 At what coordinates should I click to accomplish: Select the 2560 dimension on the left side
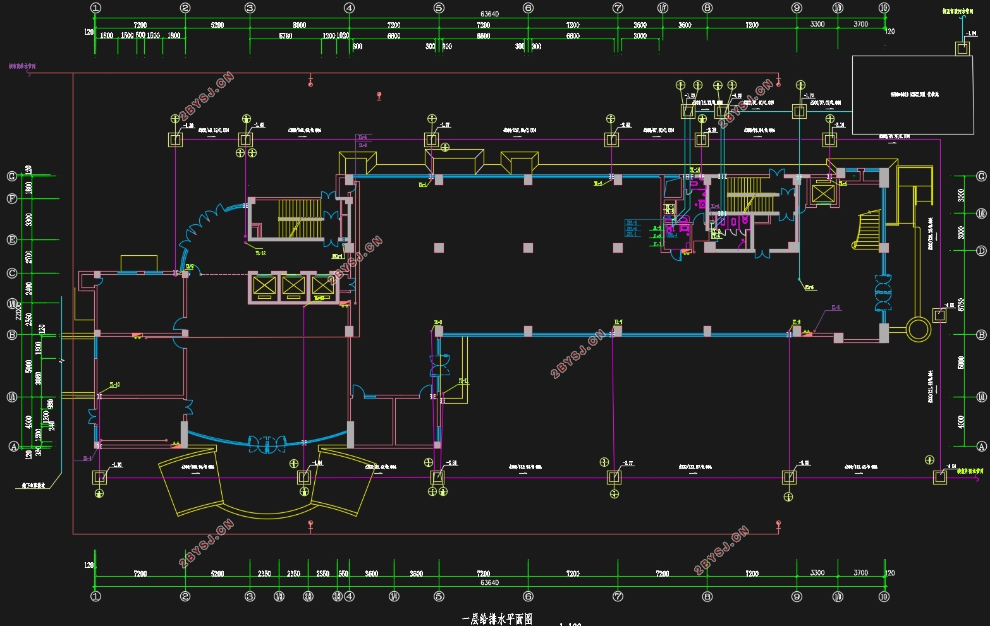point(28,319)
